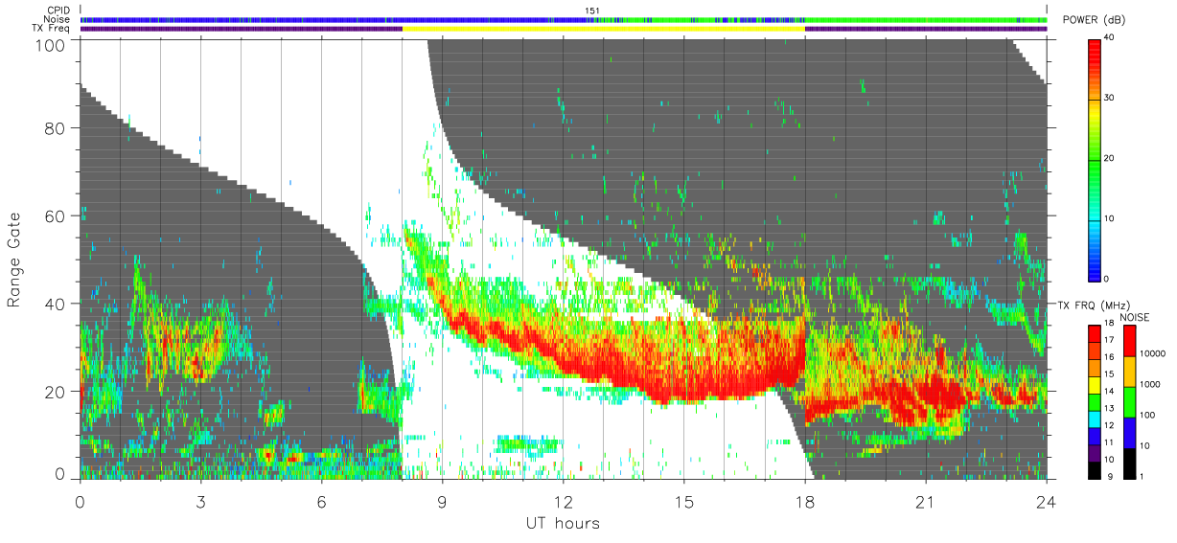This screenshot has height=543, width=1177.
Task: Click the x-axis tick label 15
Action: click(x=684, y=502)
